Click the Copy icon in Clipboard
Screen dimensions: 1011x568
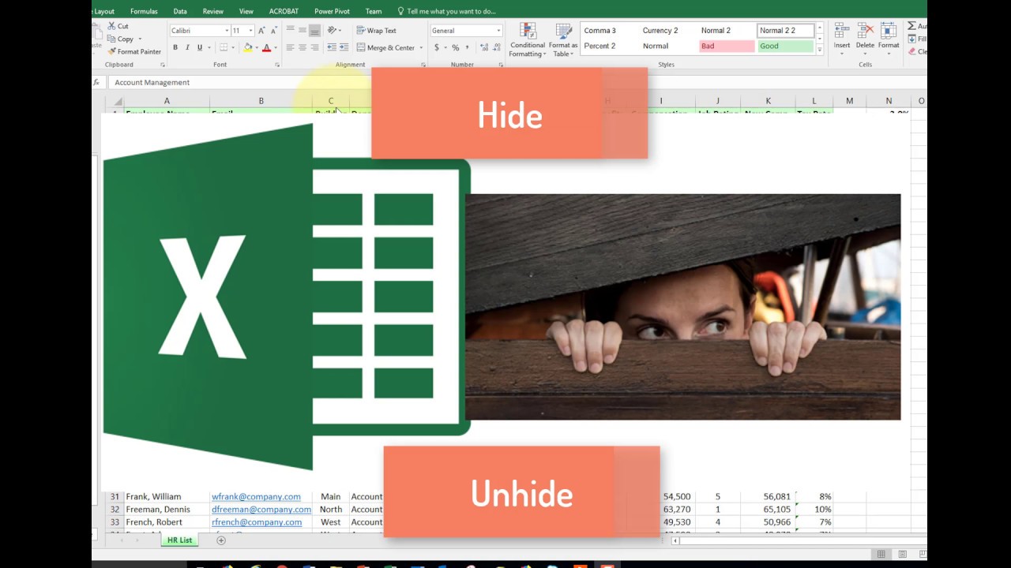111,39
